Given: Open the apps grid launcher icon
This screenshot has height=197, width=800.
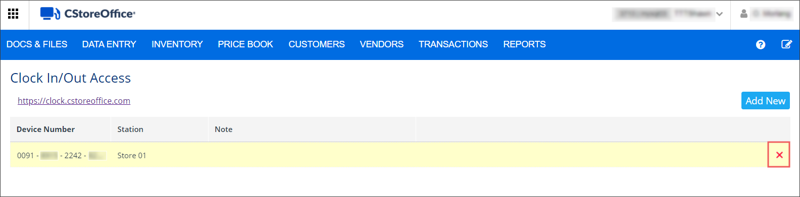Looking at the screenshot, I should click(x=13, y=14).
